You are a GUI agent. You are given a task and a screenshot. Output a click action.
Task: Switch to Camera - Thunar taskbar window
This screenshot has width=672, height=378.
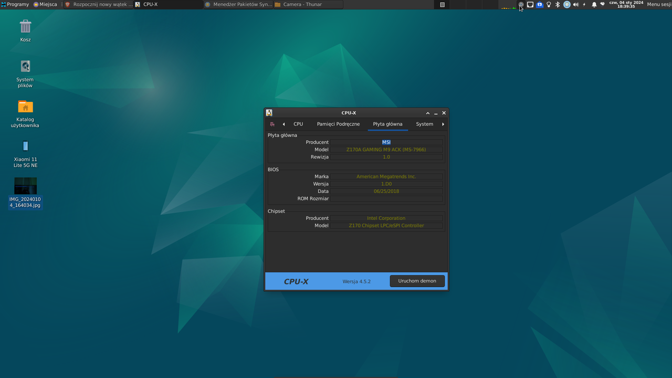click(x=308, y=4)
